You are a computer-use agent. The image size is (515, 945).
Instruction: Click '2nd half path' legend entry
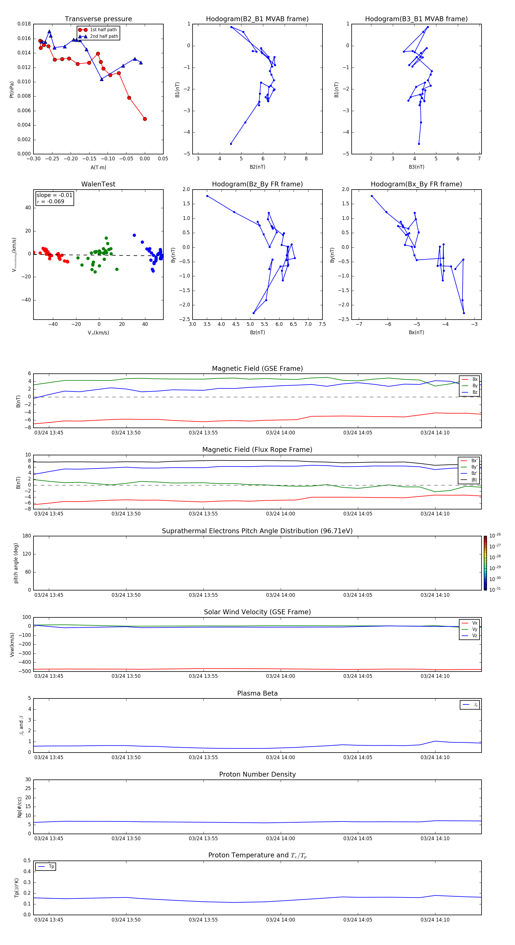(x=98, y=36)
